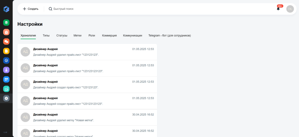Click the entry about deleted метка "Новая метка"

[87, 118]
